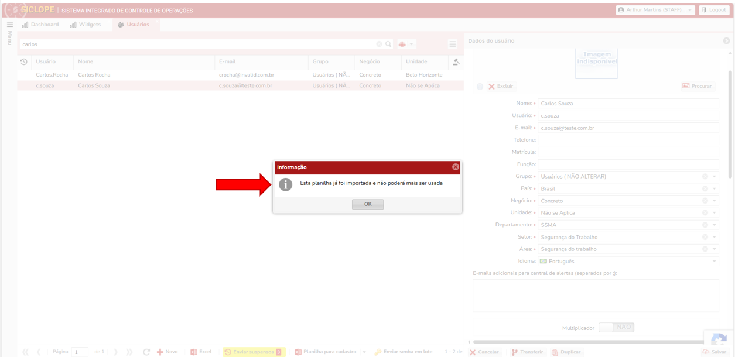Expand the Grupo dropdown
This screenshot has width=735, height=357.
pos(715,177)
